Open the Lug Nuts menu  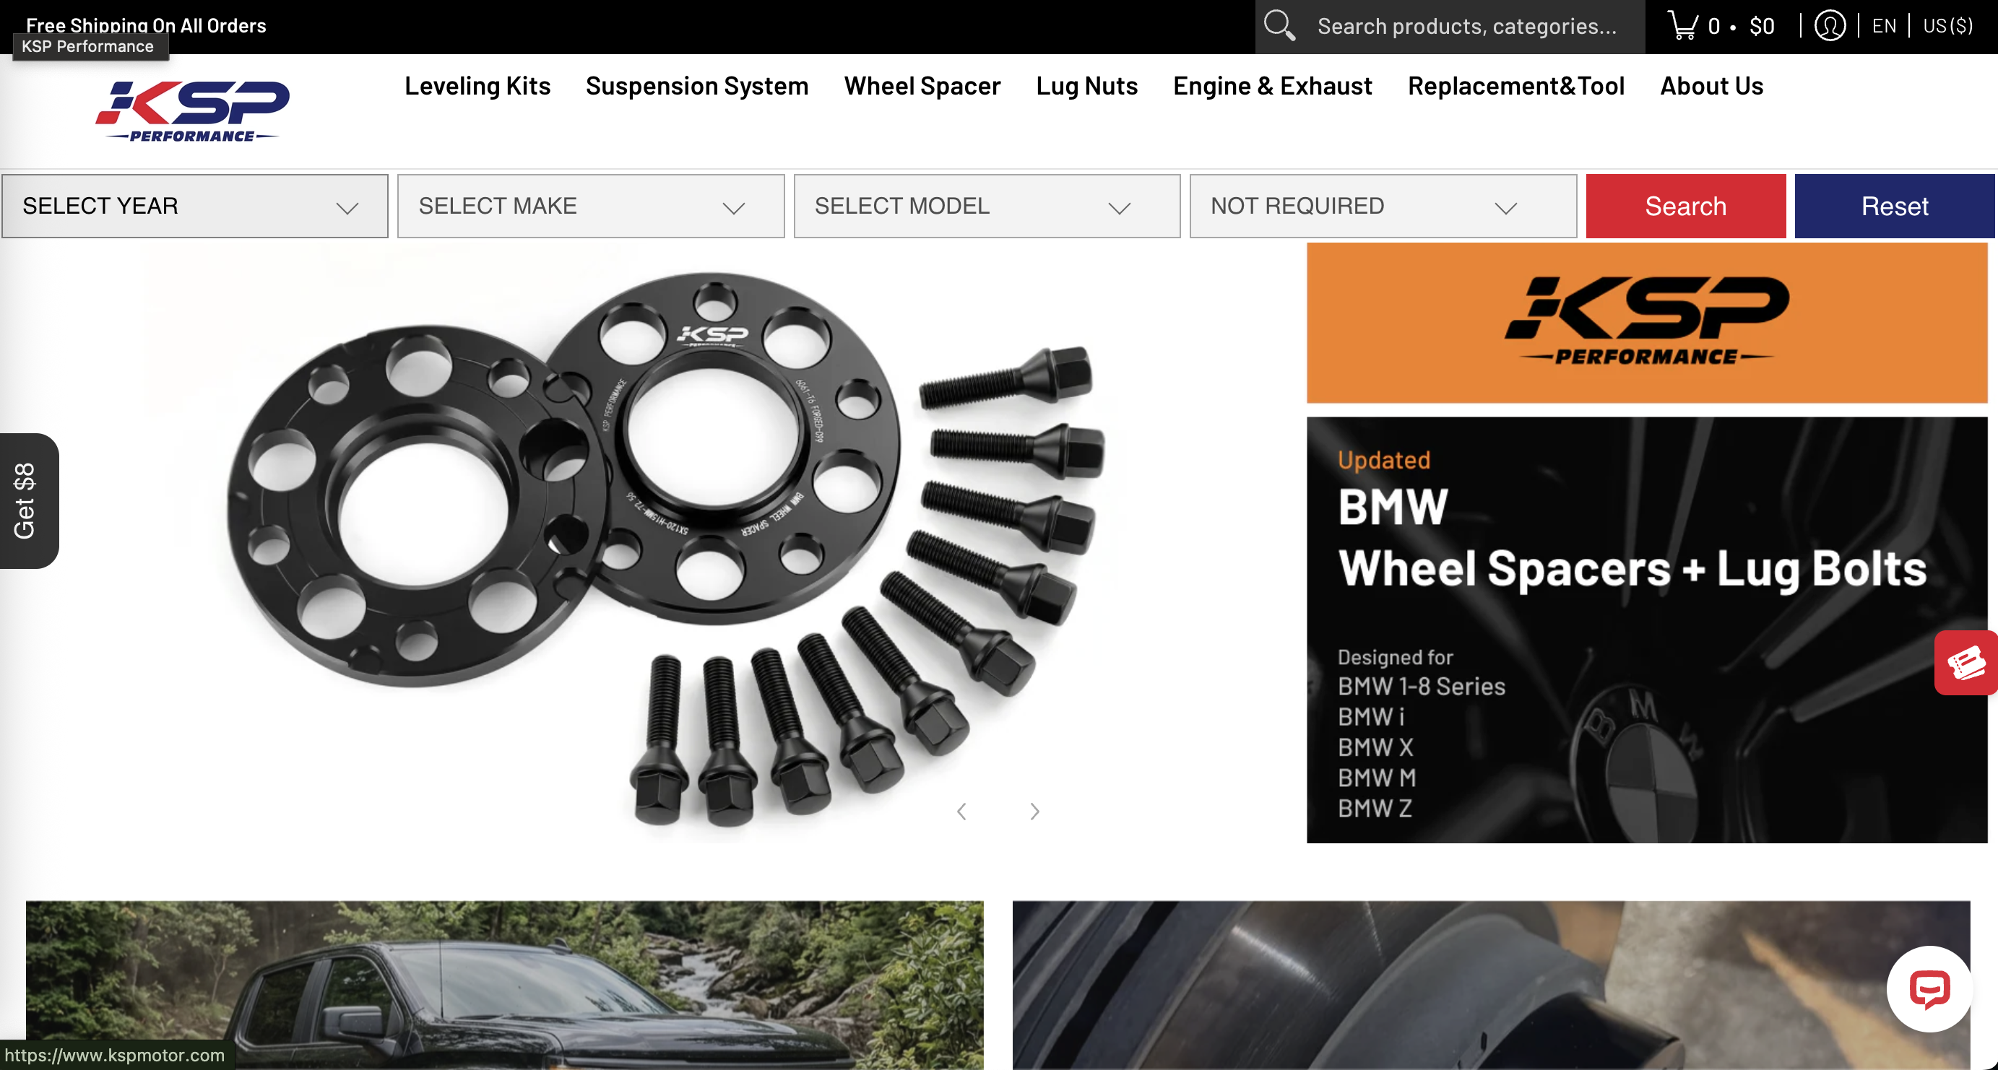(x=1086, y=86)
